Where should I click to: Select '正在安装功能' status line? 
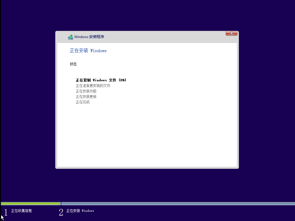86,91
